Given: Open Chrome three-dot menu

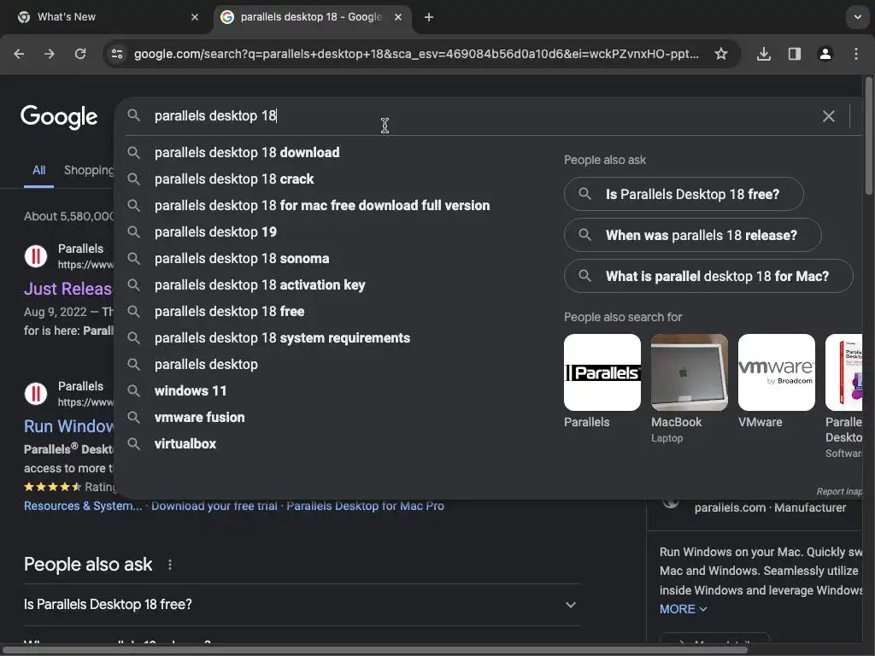Looking at the screenshot, I should (x=856, y=54).
